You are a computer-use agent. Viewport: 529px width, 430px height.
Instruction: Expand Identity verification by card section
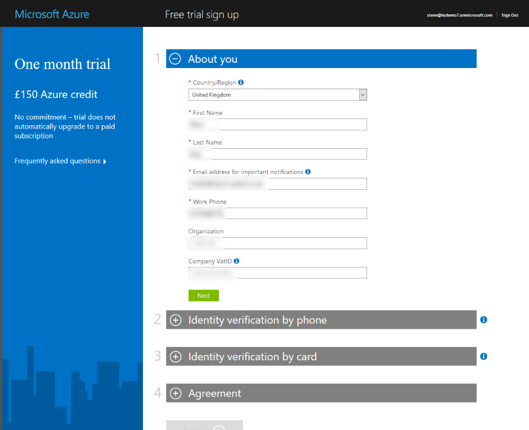176,356
